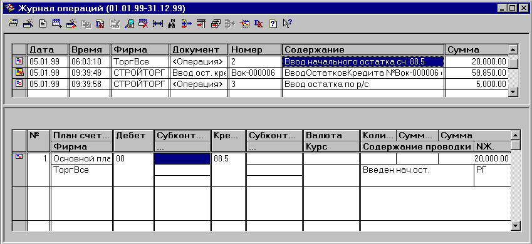This screenshot has height=244, width=532.
Task: Select 'Ввод начального остатка сч. 88.5' cell
Action: click(x=363, y=62)
